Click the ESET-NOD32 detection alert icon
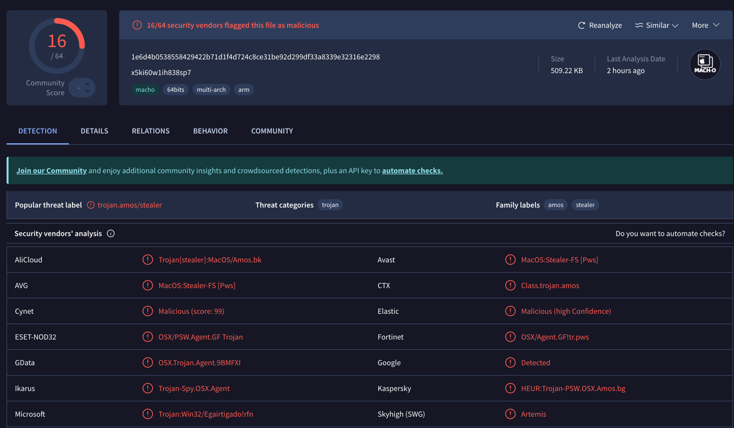 148,337
